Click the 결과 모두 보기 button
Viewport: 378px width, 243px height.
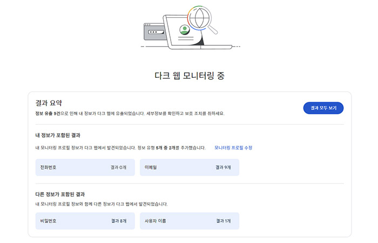pyautogui.click(x=323, y=108)
